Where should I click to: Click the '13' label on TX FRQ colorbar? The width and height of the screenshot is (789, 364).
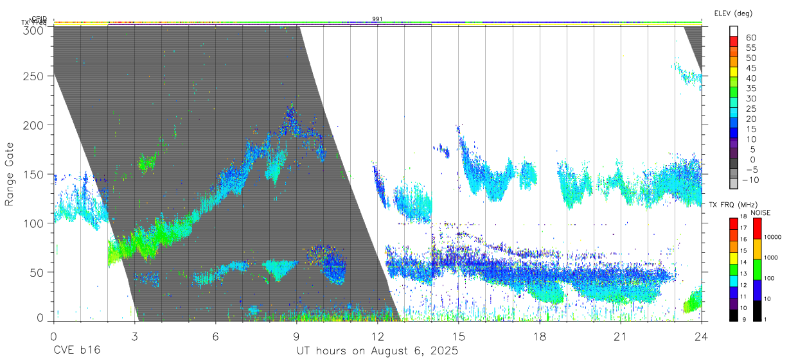click(x=743, y=275)
